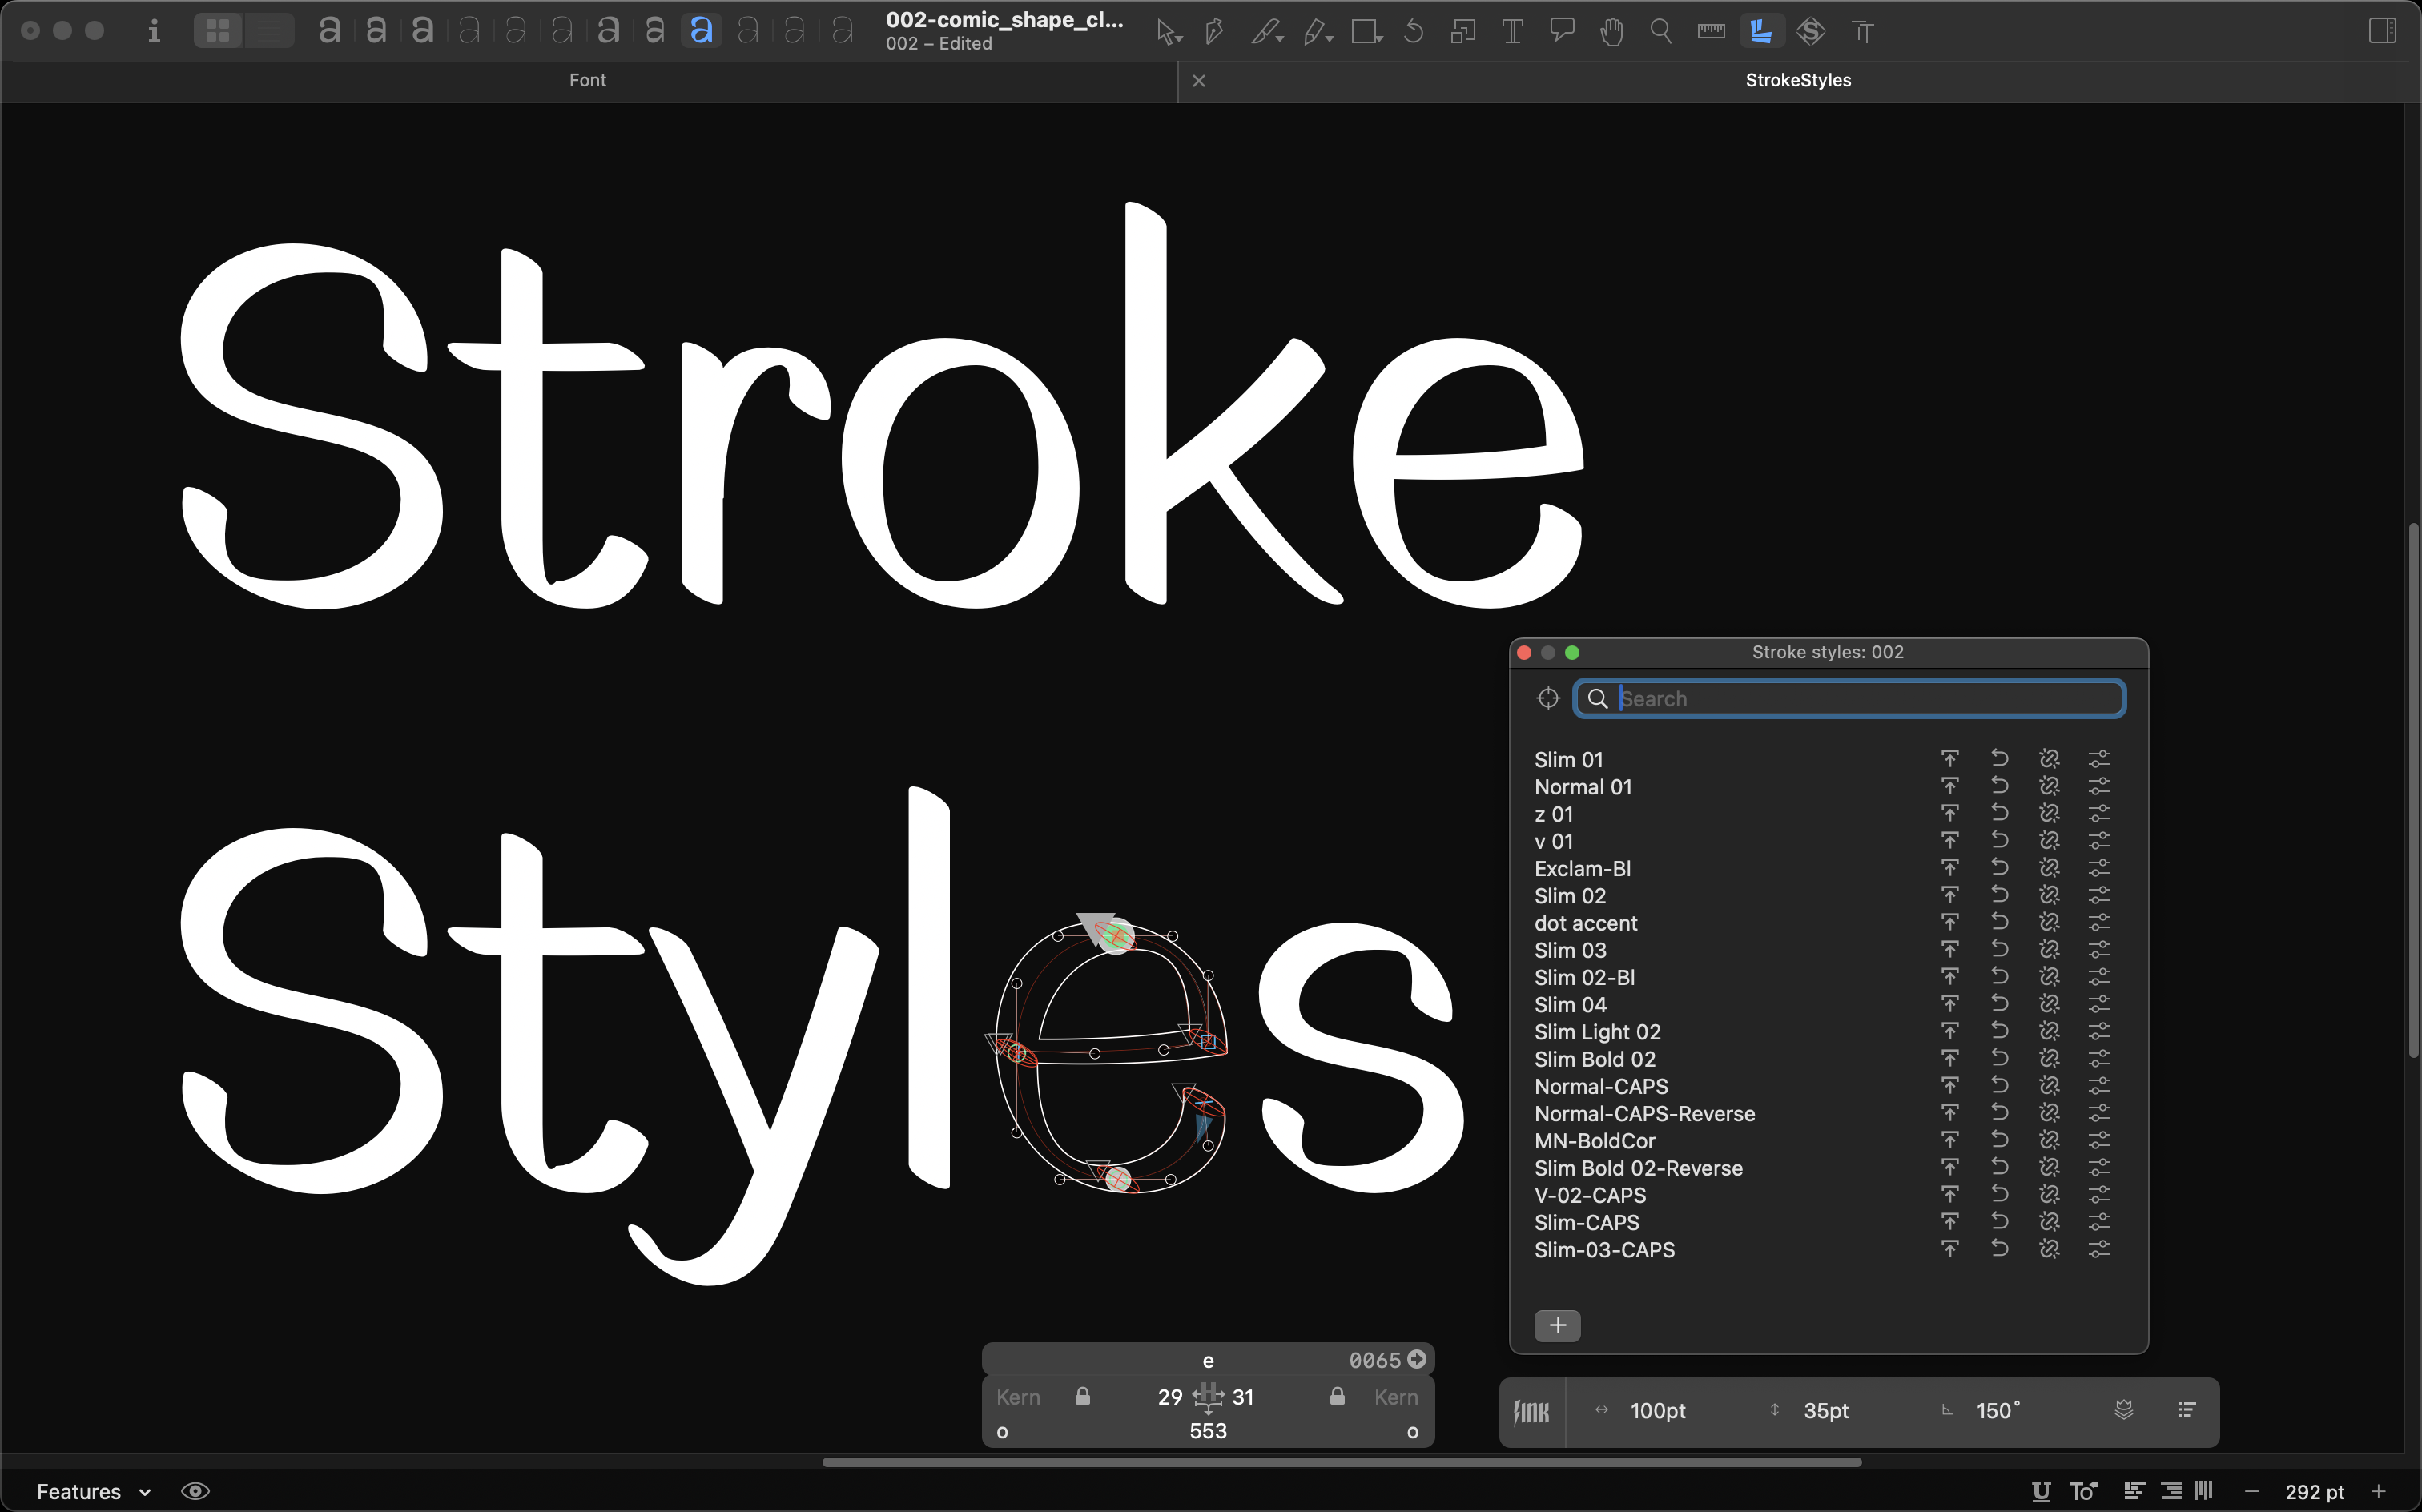Select the Draw pen tool

pyautogui.click(x=1214, y=32)
